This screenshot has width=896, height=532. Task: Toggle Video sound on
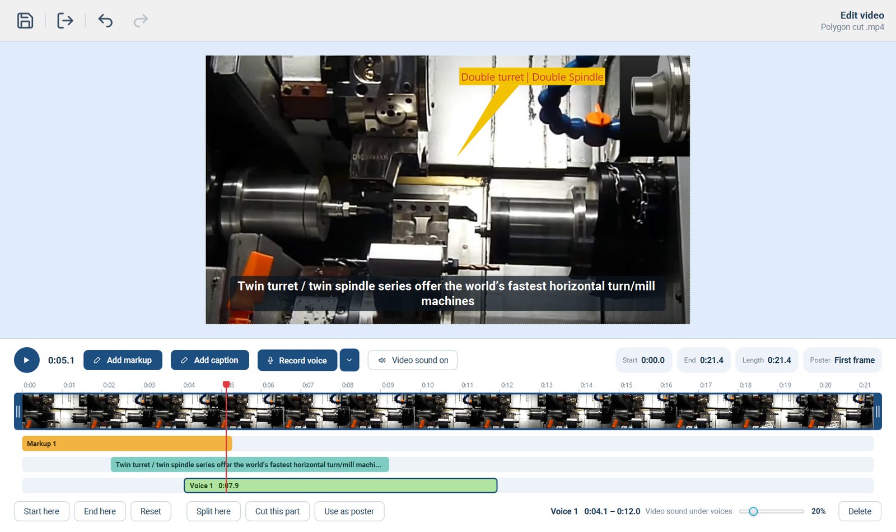pyautogui.click(x=413, y=360)
